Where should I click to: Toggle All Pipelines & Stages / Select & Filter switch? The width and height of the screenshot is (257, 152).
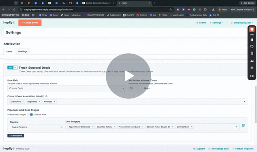coord(30,114)
